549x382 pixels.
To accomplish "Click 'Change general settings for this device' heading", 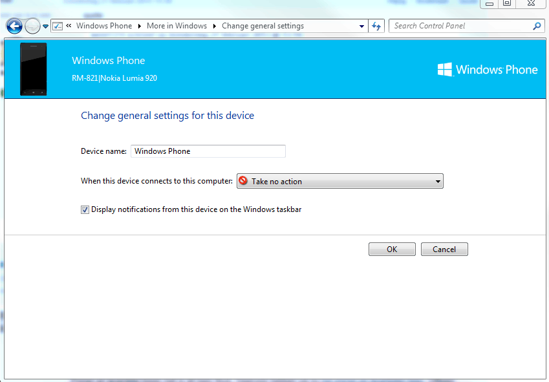I will pos(167,116).
